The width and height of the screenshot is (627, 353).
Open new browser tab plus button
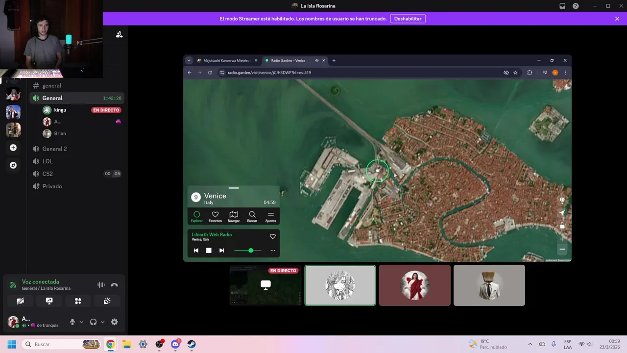[334, 60]
